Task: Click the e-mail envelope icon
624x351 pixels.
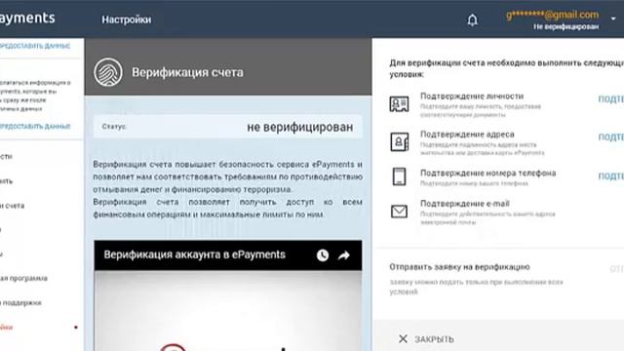Action: [x=399, y=212]
